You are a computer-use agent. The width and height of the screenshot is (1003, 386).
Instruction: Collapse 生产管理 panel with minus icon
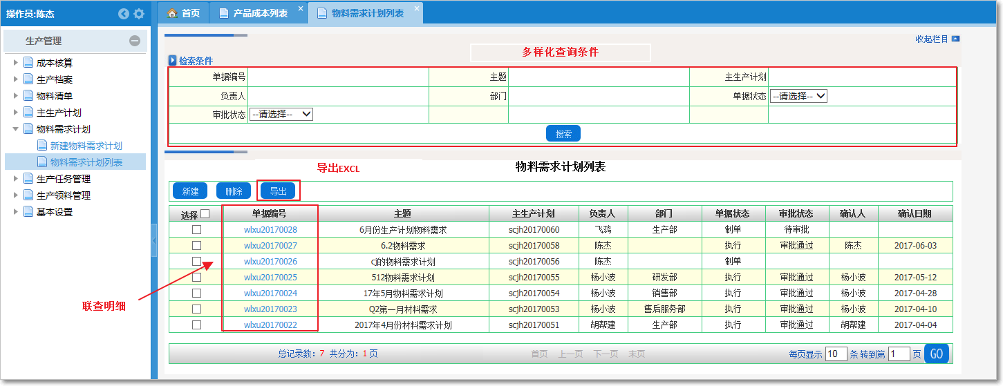point(135,41)
